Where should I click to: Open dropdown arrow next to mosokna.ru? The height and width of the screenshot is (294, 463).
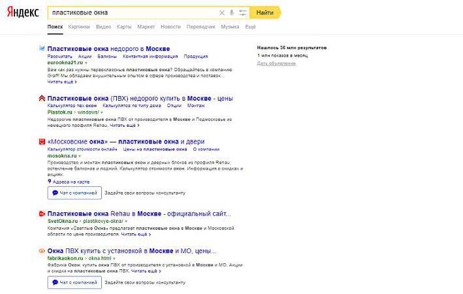[81, 156]
